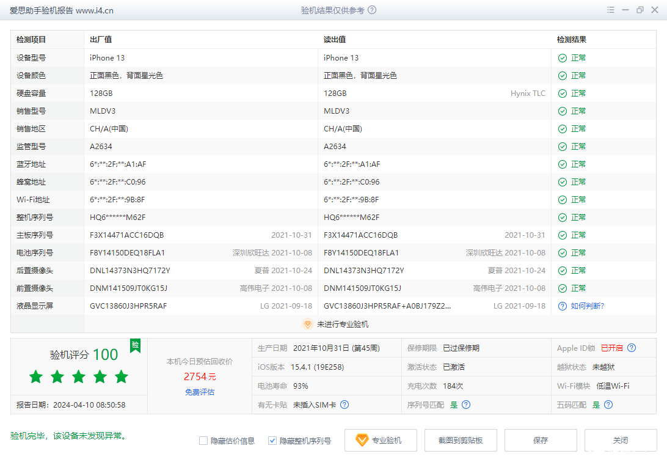Viewport: 667px width, 462px height.
Task: Click the 出厂值 column header
Action: pyautogui.click(x=101, y=40)
